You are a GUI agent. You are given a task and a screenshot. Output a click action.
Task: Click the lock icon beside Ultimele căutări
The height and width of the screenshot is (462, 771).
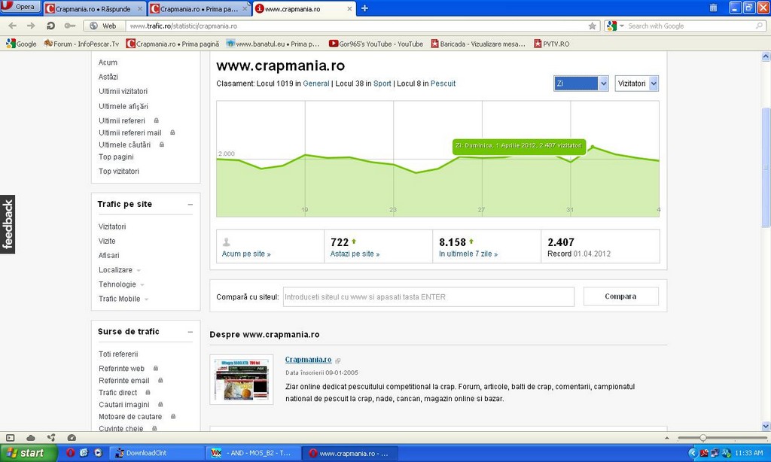point(161,144)
